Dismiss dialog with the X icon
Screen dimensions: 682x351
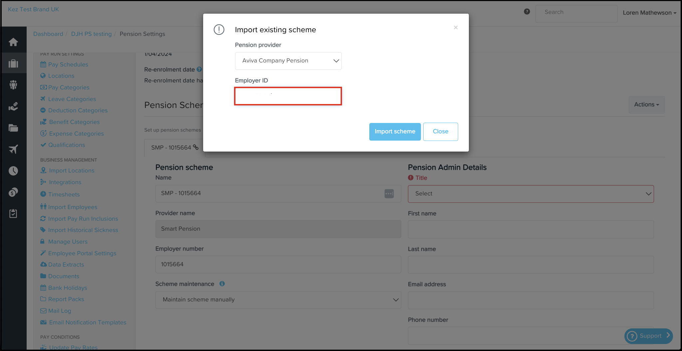tap(456, 28)
